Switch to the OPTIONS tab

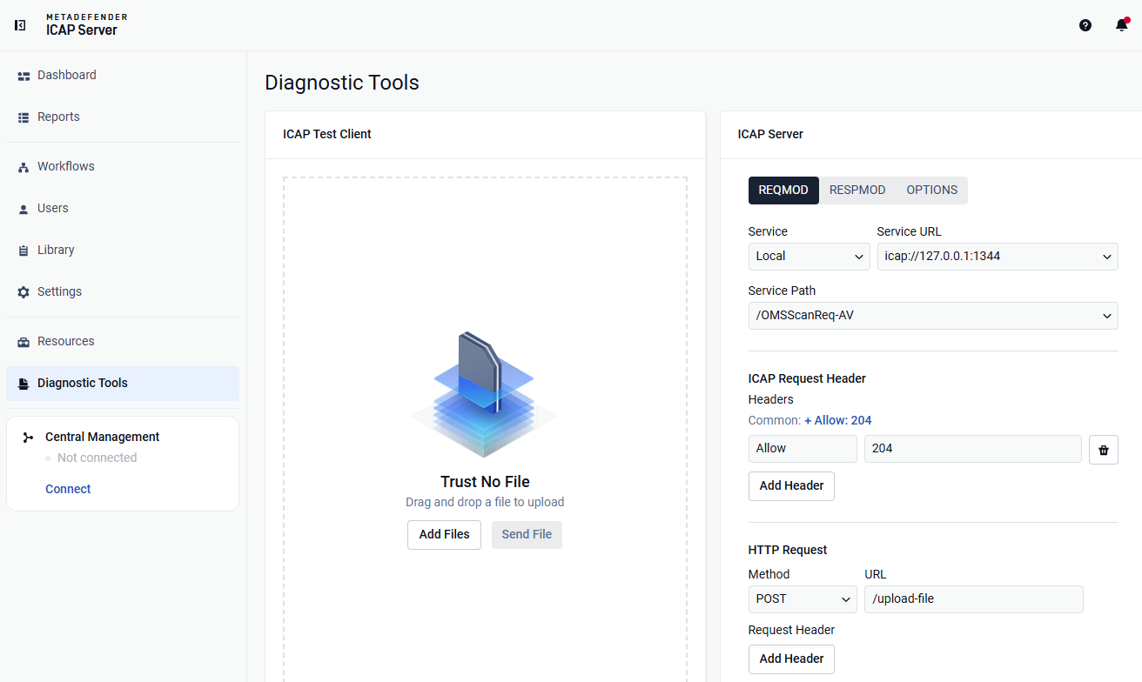tap(931, 191)
